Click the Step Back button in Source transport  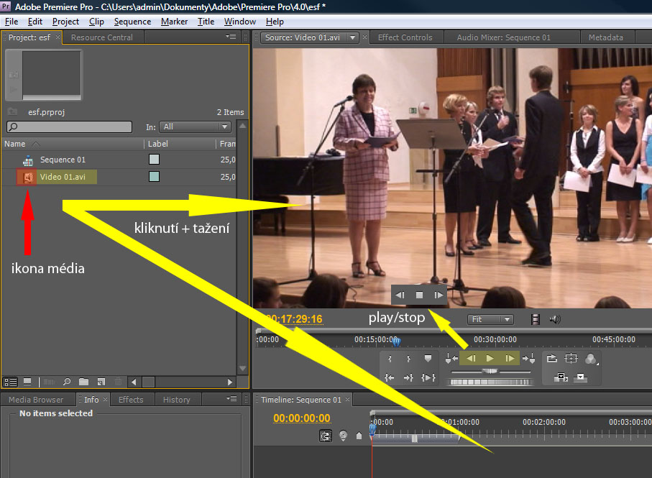click(x=471, y=358)
